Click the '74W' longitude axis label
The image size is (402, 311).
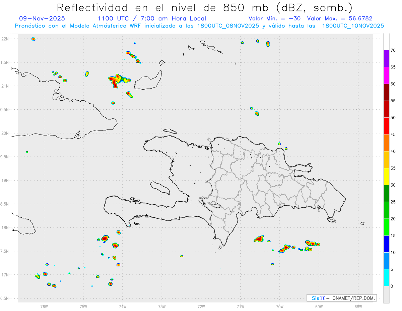click(x=123, y=306)
